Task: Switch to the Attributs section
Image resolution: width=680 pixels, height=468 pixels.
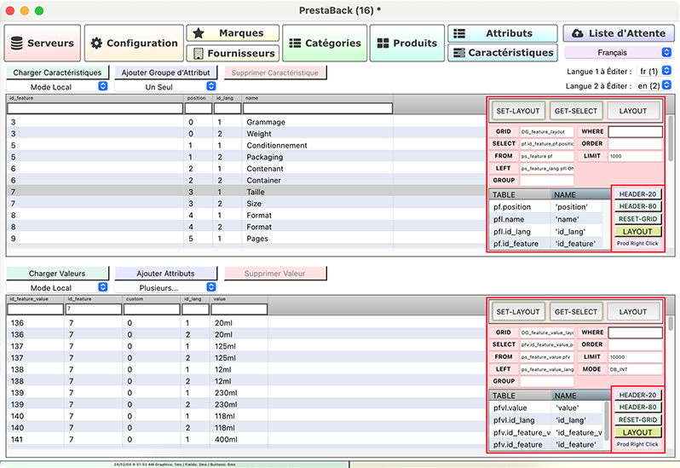Action: pyautogui.click(x=502, y=33)
